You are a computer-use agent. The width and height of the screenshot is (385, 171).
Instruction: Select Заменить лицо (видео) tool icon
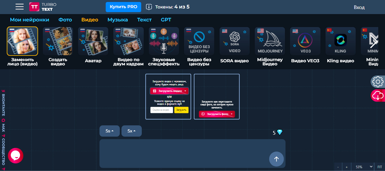coord(23,41)
